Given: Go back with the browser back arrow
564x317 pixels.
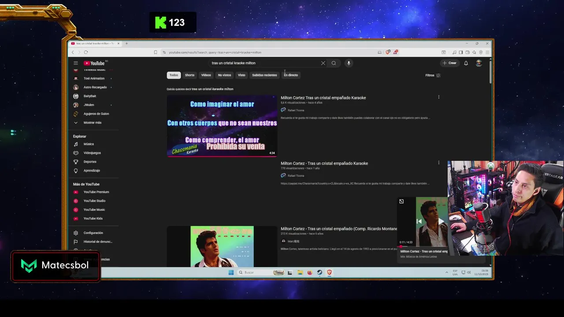Looking at the screenshot, I should pos(73,52).
